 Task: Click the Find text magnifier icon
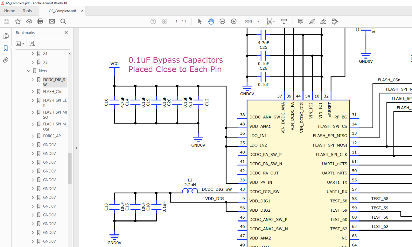pos(63,21)
